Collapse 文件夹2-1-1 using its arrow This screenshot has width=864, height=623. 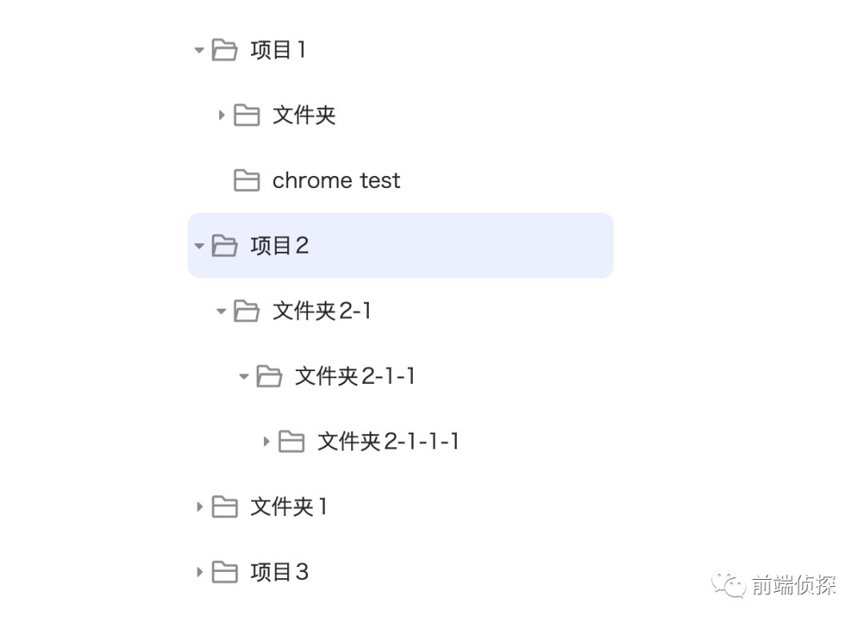(x=244, y=377)
